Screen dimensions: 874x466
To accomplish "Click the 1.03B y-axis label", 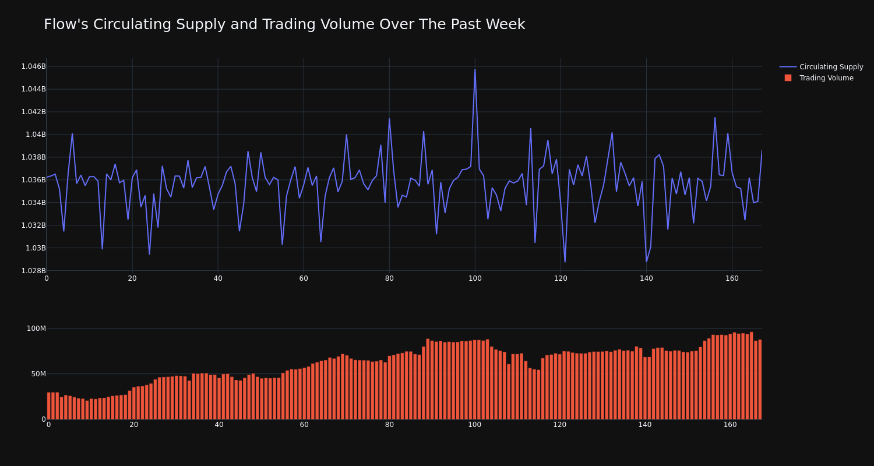I will [36, 248].
